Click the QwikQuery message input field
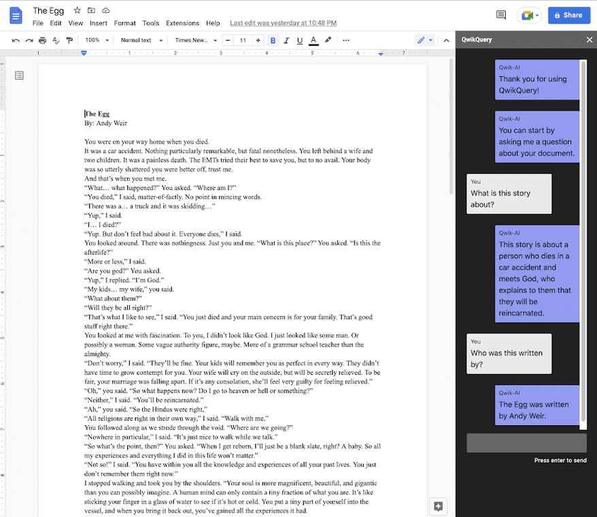 coord(526,442)
